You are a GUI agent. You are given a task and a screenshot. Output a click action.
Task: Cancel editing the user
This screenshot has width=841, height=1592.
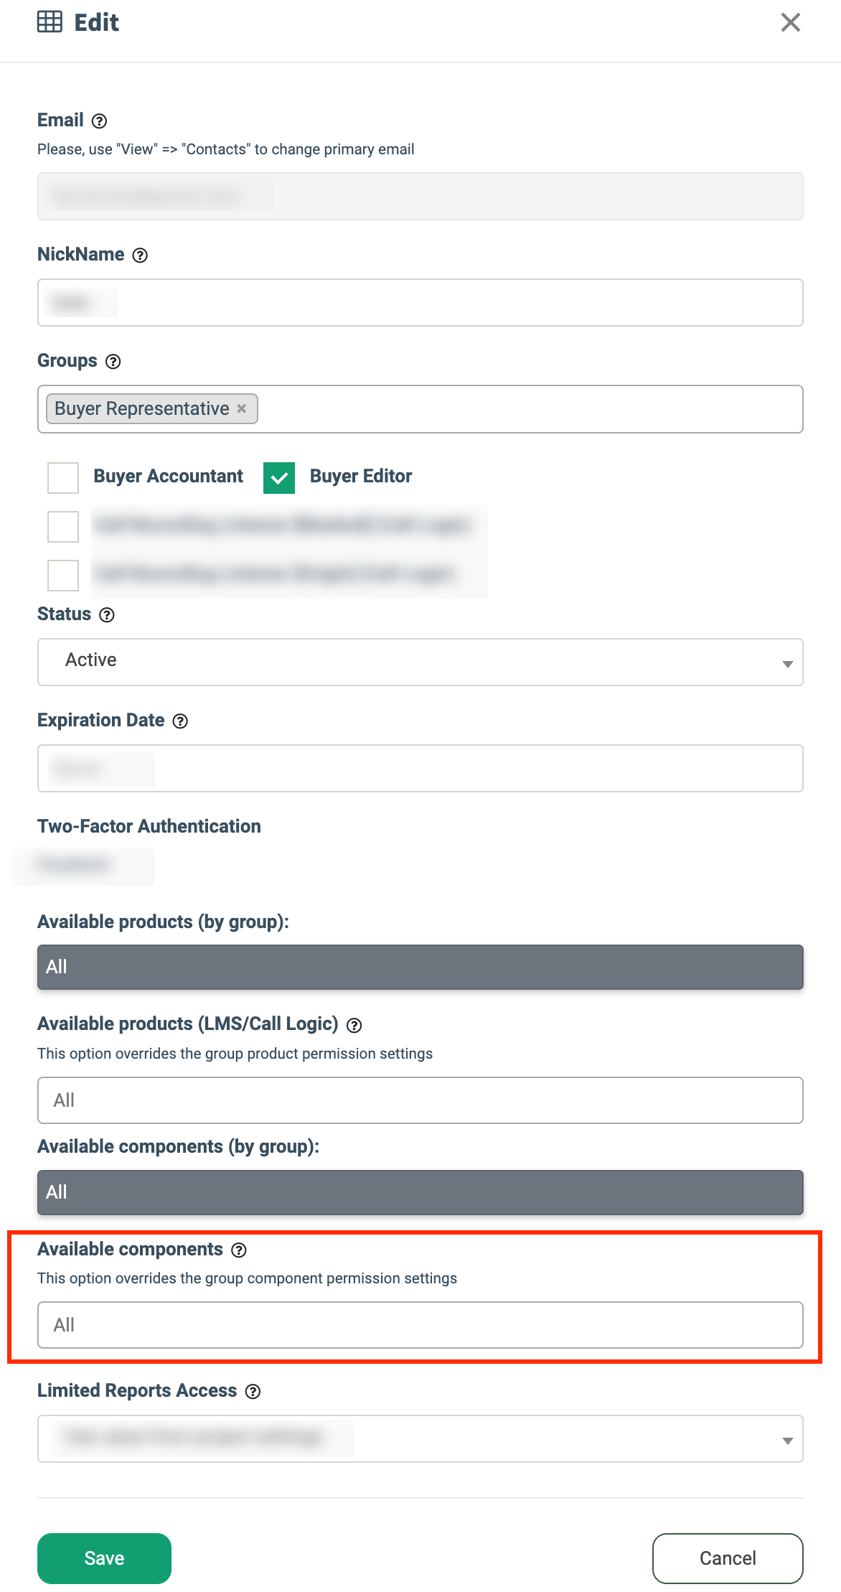pos(728,1558)
